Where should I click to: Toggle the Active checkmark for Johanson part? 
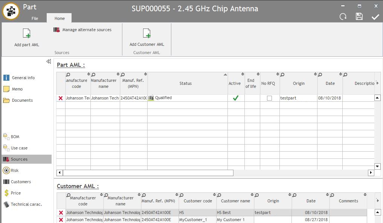[x=236, y=98]
